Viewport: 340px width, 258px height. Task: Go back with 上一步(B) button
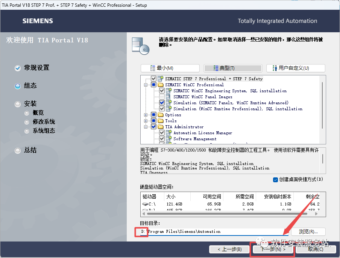(x=230, y=249)
